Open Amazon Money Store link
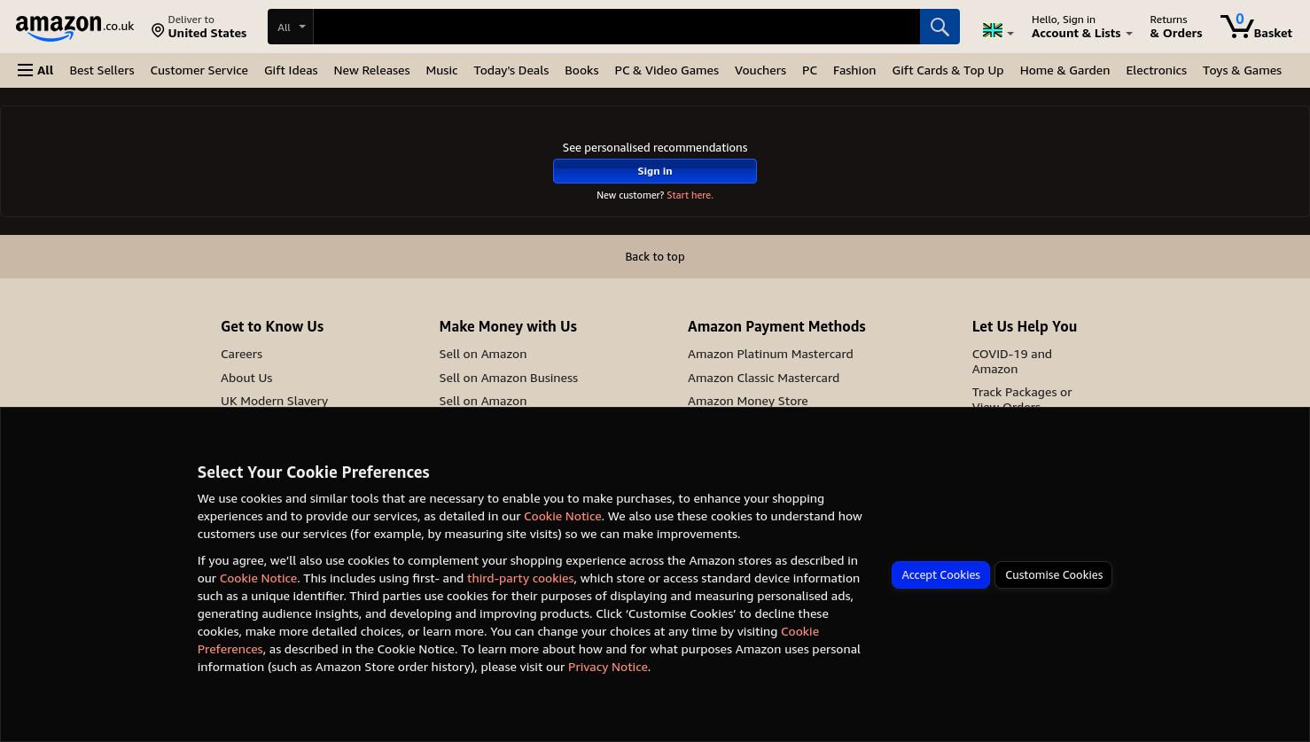Screen dimensions: 1310x742 click(747, 401)
